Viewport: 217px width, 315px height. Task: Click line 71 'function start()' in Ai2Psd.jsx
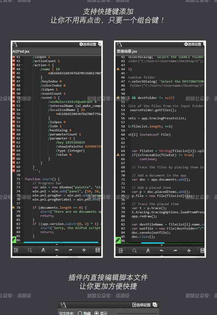point(42,179)
